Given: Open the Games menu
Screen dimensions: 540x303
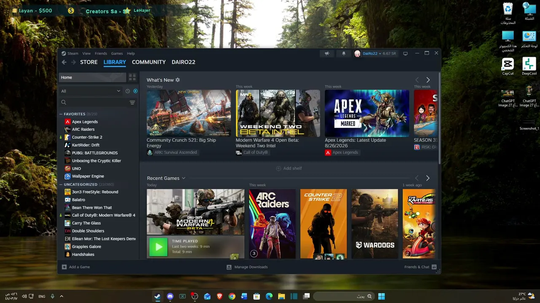Looking at the screenshot, I should (x=117, y=53).
